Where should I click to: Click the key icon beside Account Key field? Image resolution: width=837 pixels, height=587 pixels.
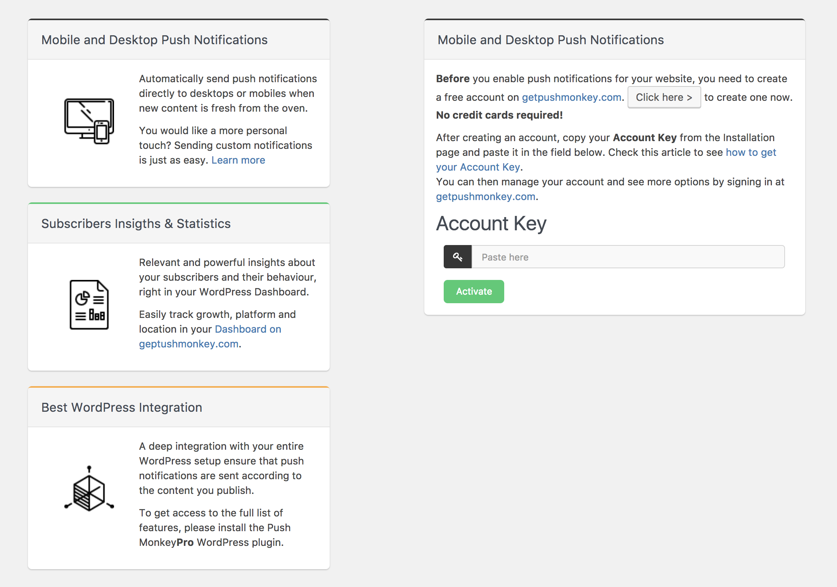click(x=458, y=257)
